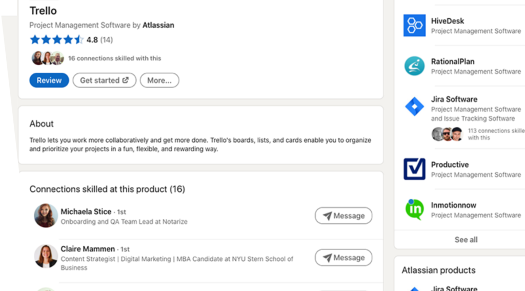Viewport: 525px width, 291px height.
Task: Click the Get started external link button
Action: point(105,80)
